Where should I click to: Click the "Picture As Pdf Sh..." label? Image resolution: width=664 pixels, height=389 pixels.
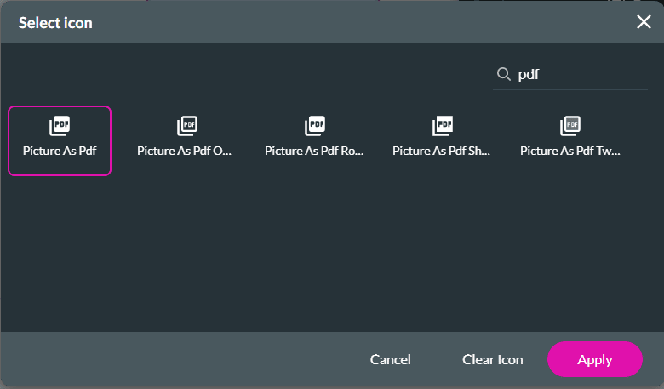(442, 151)
